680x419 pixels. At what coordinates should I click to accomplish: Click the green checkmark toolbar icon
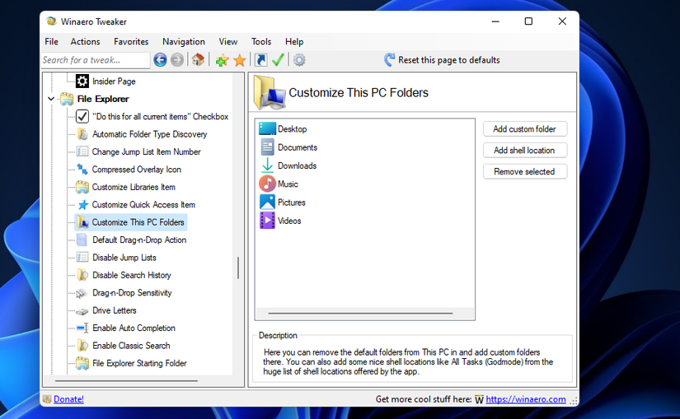[x=278, y=60]
